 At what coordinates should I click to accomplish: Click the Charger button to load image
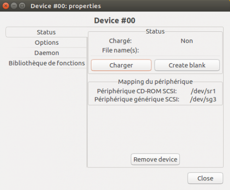click(x=121, y=65)
